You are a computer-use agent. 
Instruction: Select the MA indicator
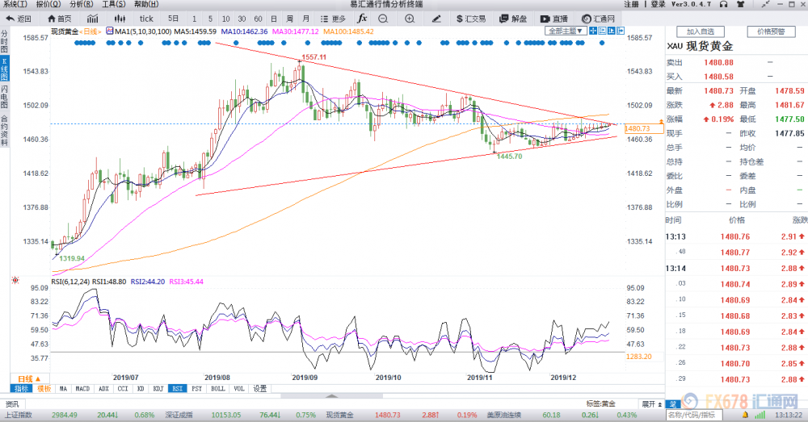[x=63, y=389]
